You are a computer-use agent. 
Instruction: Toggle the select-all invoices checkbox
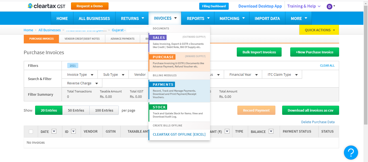[x=31, y=132]
